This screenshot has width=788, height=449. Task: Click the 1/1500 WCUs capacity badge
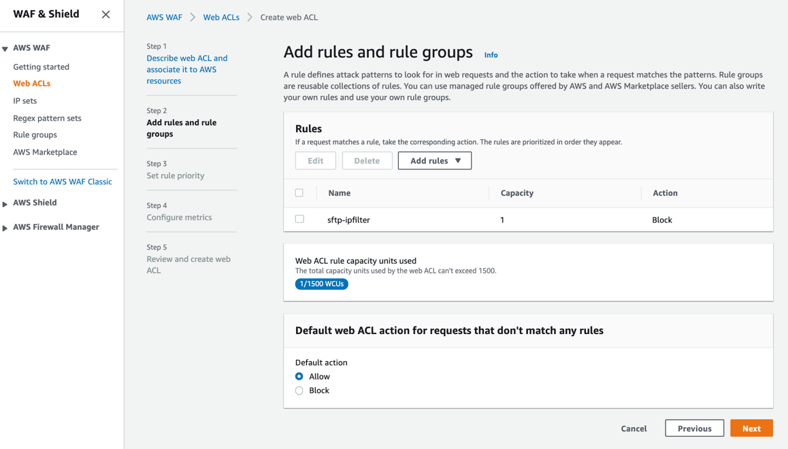[x=321, y=284]
